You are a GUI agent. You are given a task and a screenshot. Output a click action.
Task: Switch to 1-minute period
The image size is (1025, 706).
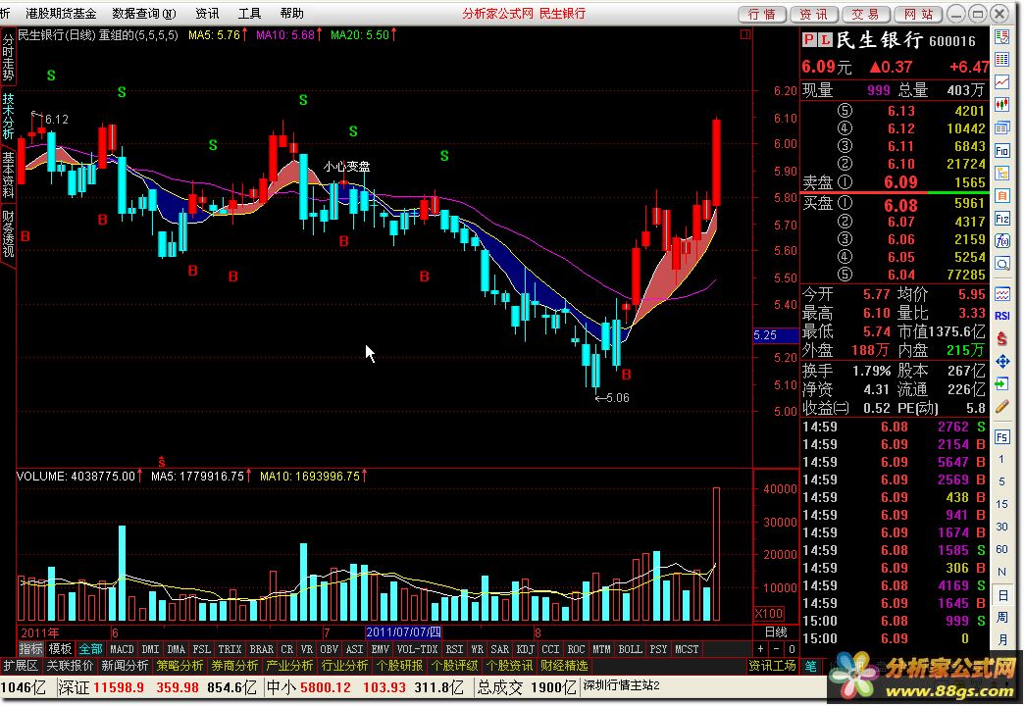pos(1002,459)
